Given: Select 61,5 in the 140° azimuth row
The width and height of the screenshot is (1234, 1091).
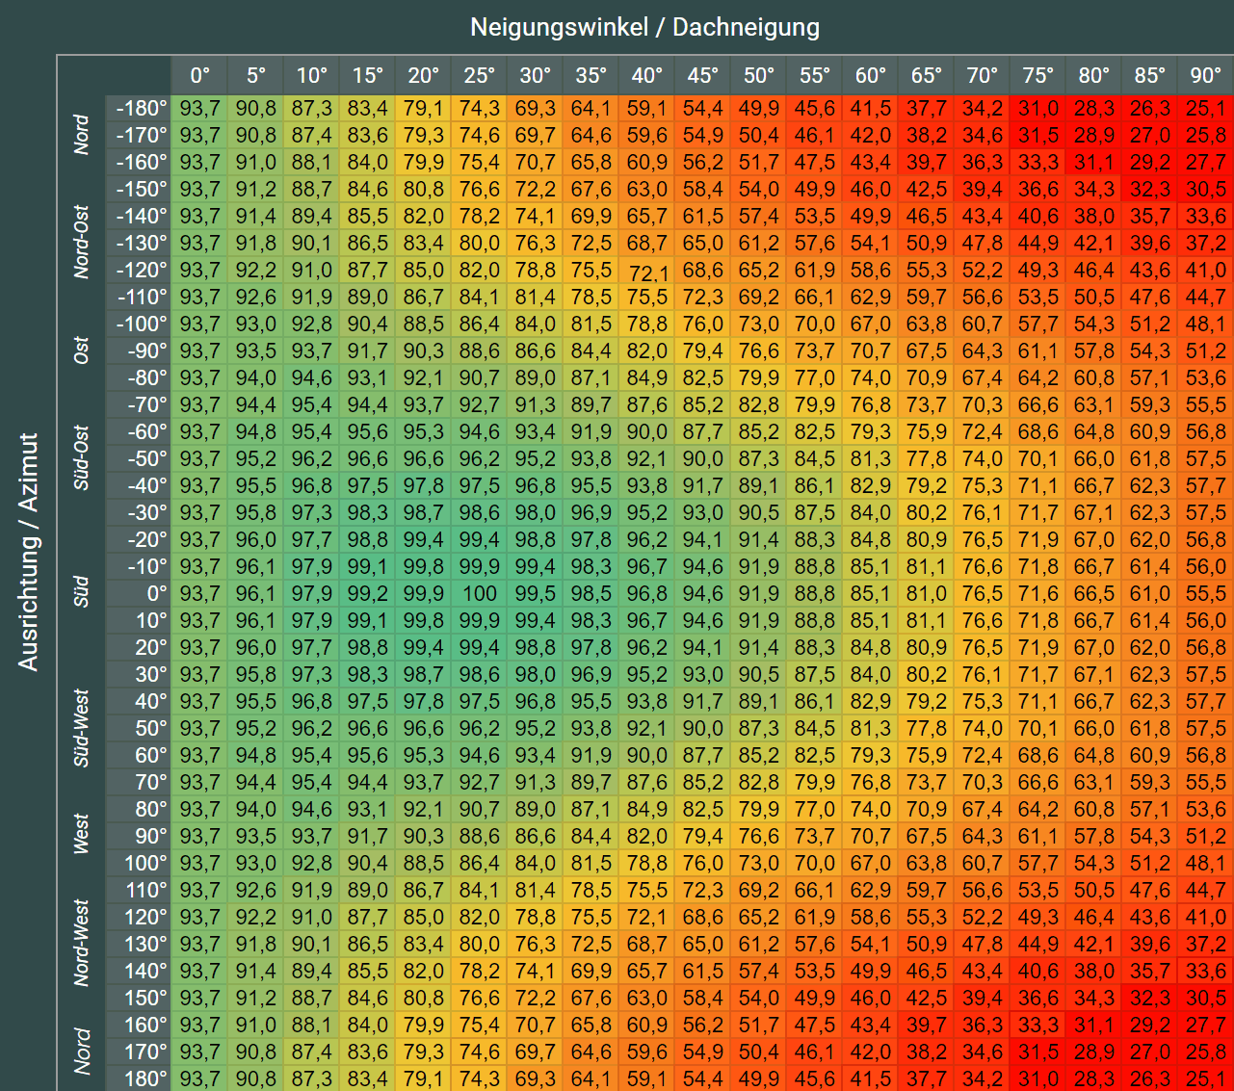Looking at the screenshot, I should (x=703, y=972).
